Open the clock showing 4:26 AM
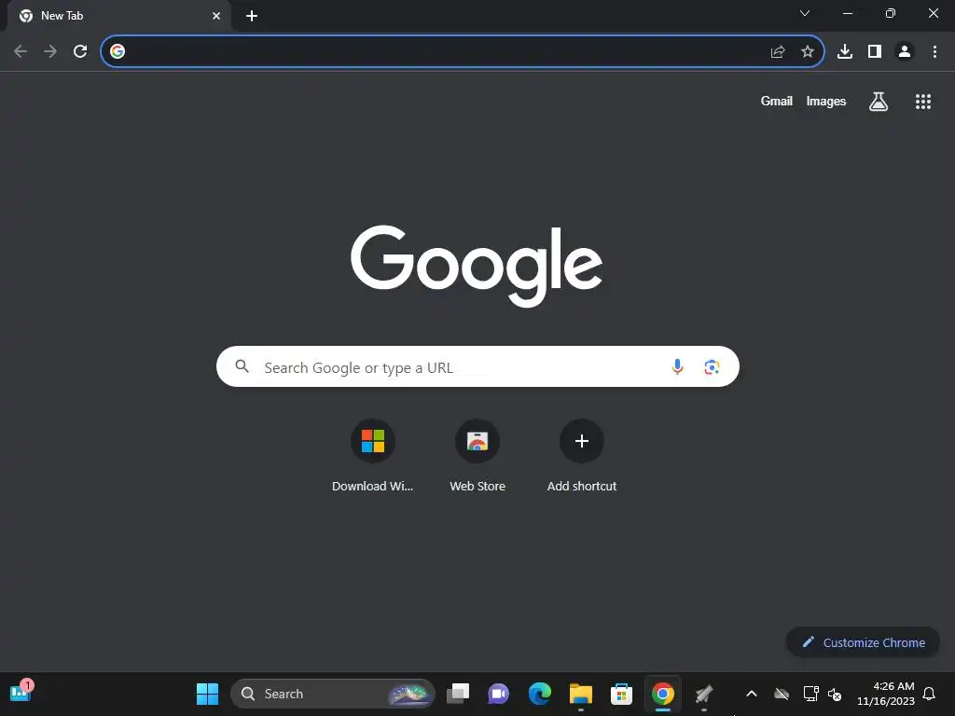 pos(886,694)
